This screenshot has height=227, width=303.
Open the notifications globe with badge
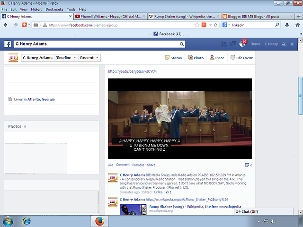coord(243,44)
